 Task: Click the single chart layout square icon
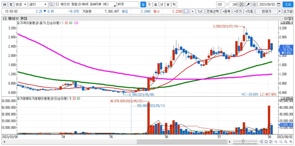186,11
